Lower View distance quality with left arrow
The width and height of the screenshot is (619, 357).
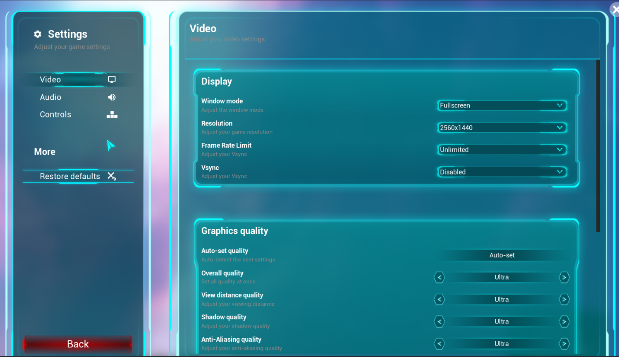click(x=439, y=299)
